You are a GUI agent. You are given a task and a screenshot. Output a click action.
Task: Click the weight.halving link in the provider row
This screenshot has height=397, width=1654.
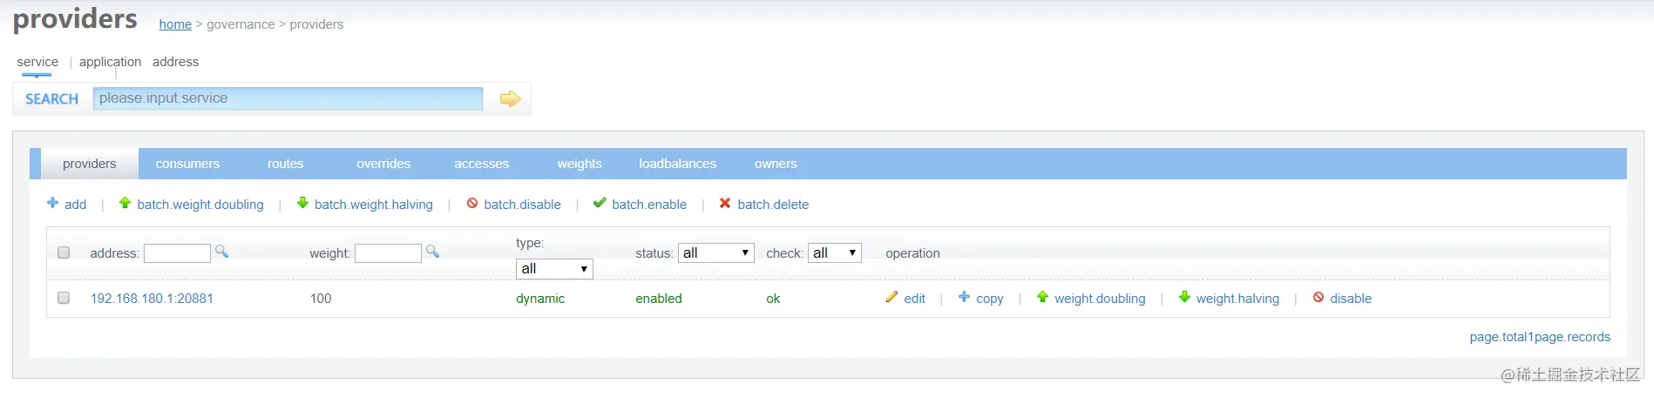1237,298
